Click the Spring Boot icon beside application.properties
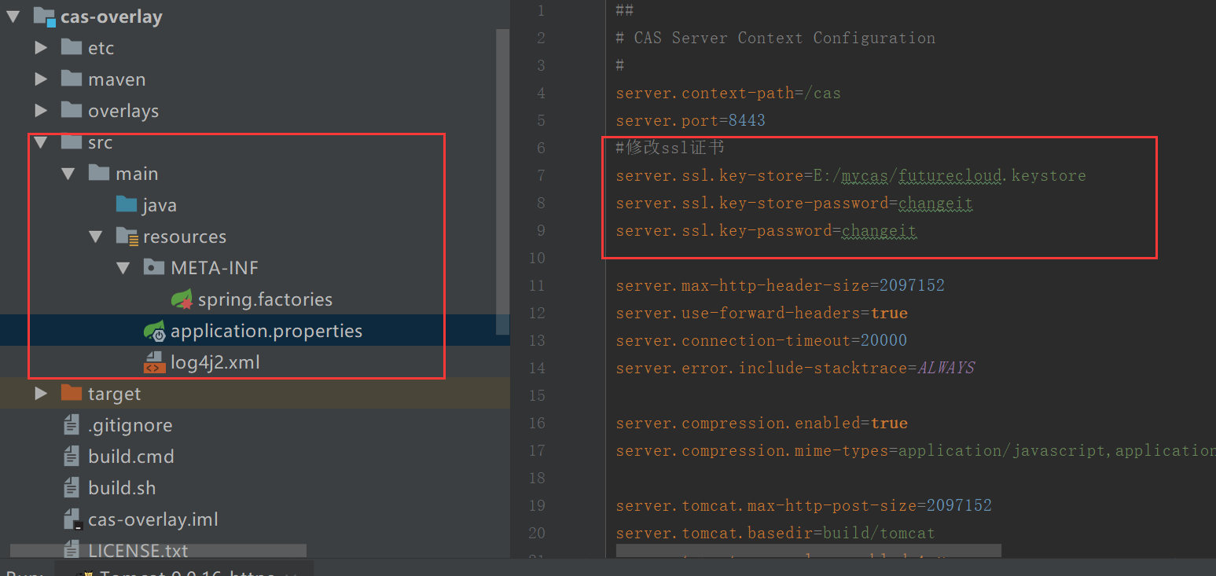The width and height of the screenshot is (1216, 576). (x=154, y=330)
